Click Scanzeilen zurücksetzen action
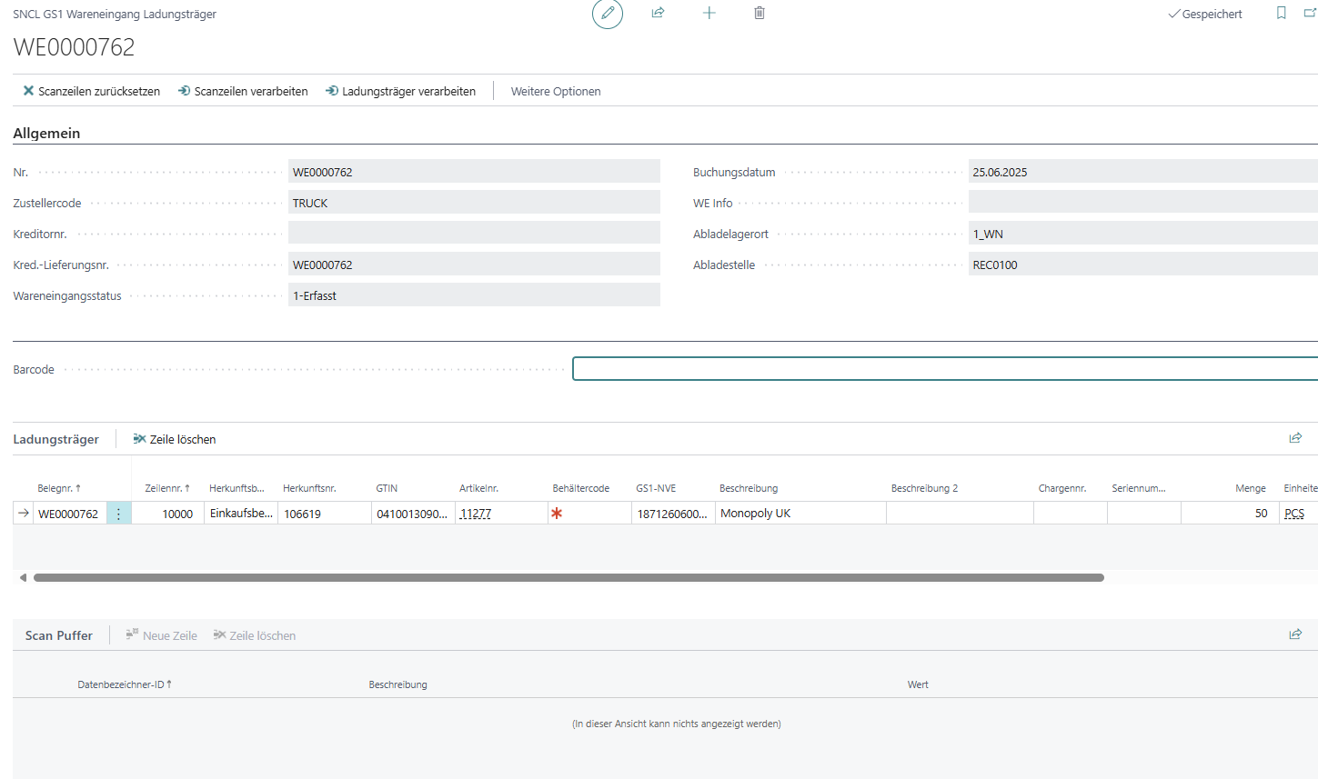This screenshot has height=779, width=1318. pyautogui.click(x=91, y=91)
